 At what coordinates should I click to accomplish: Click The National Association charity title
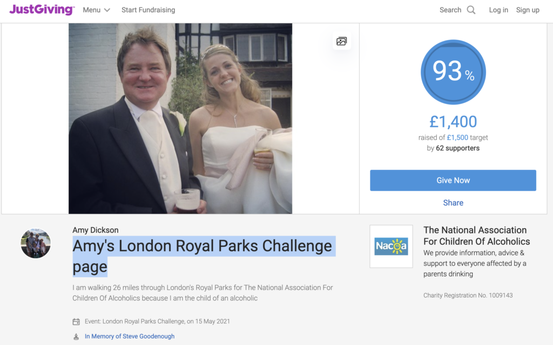coord(476,236)
